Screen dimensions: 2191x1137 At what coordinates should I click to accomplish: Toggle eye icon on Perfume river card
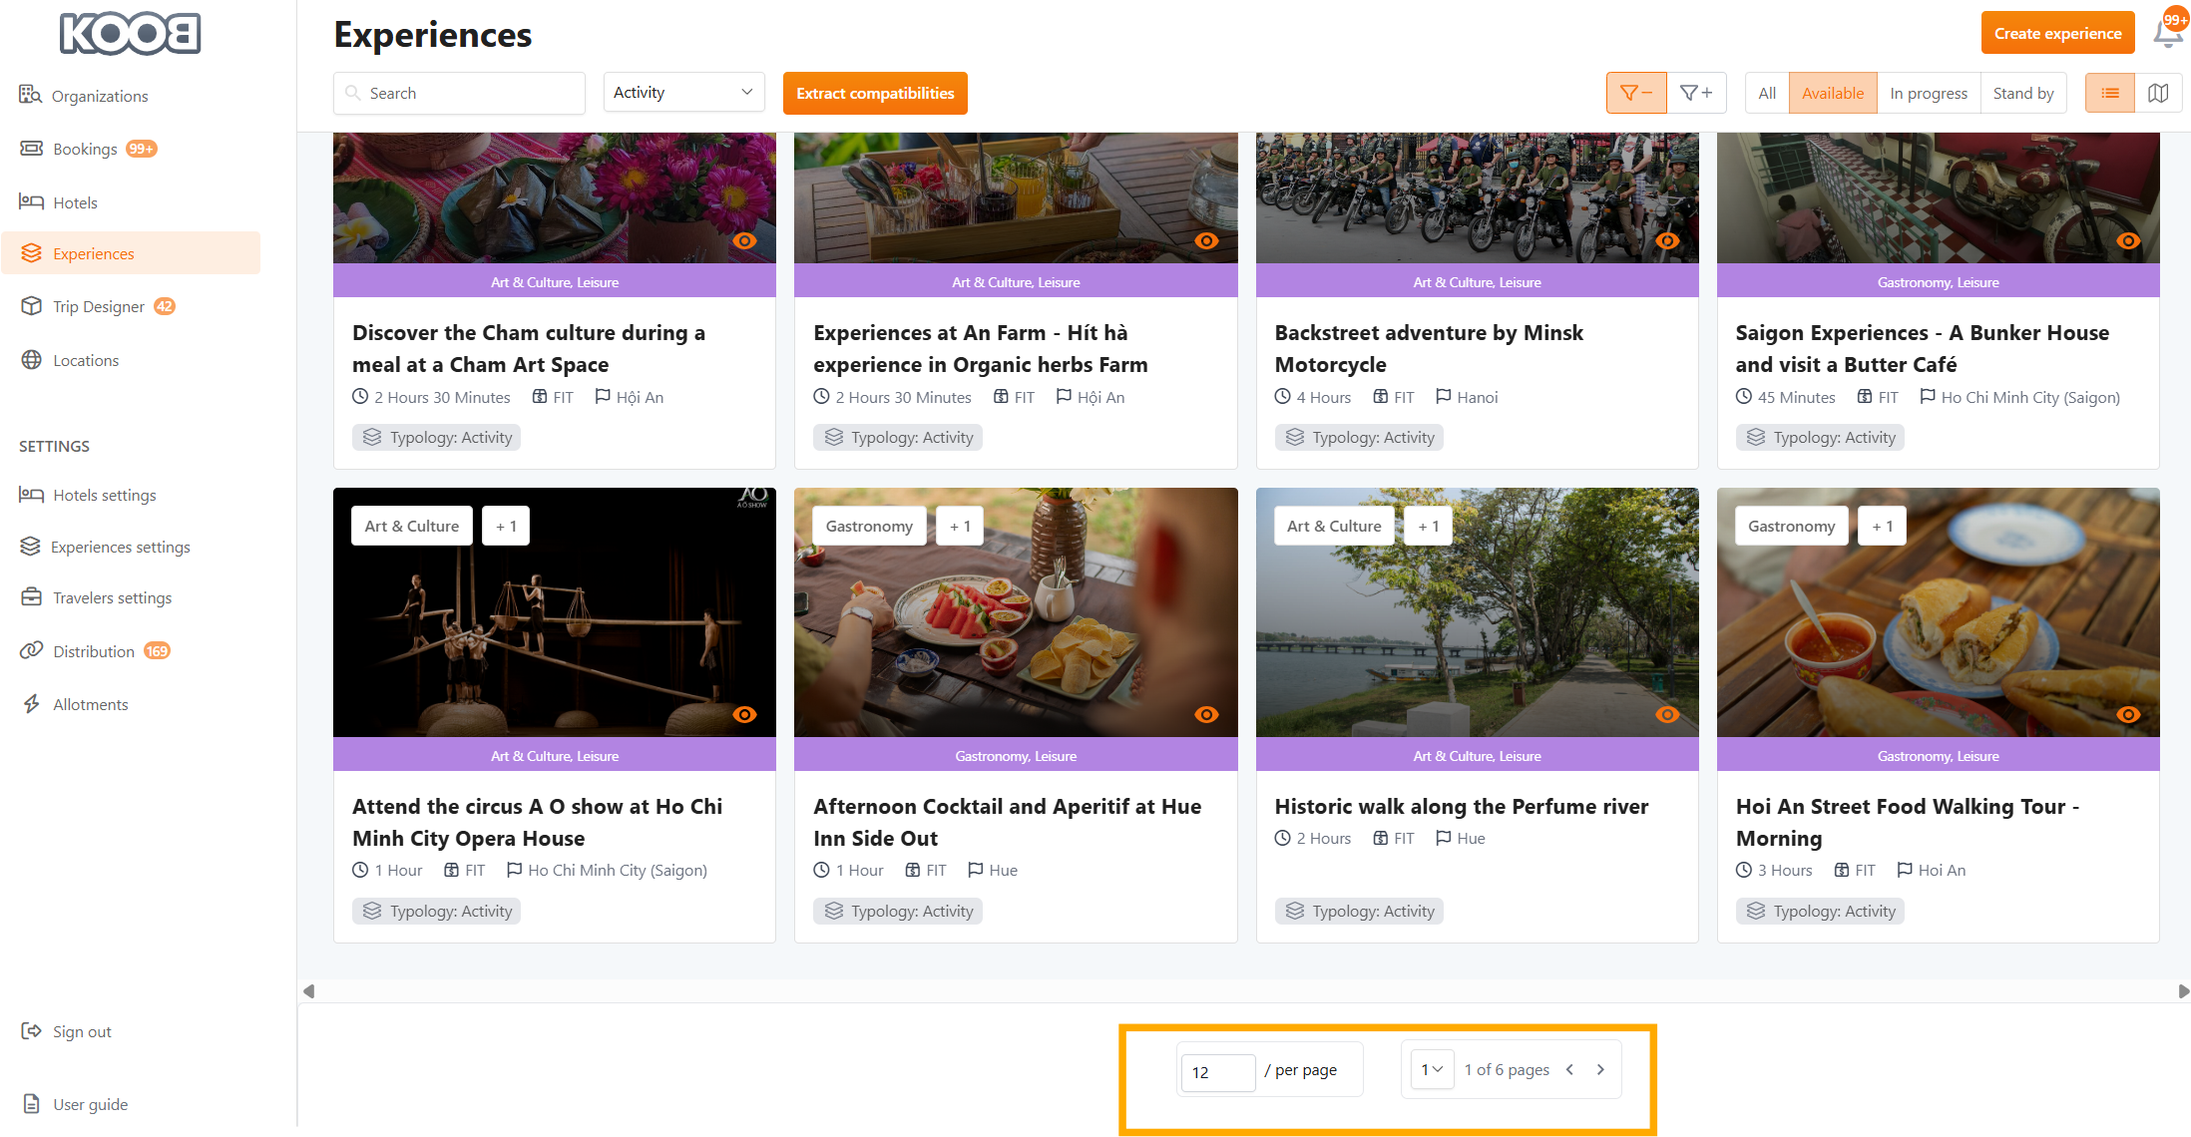coord(1667,714)
